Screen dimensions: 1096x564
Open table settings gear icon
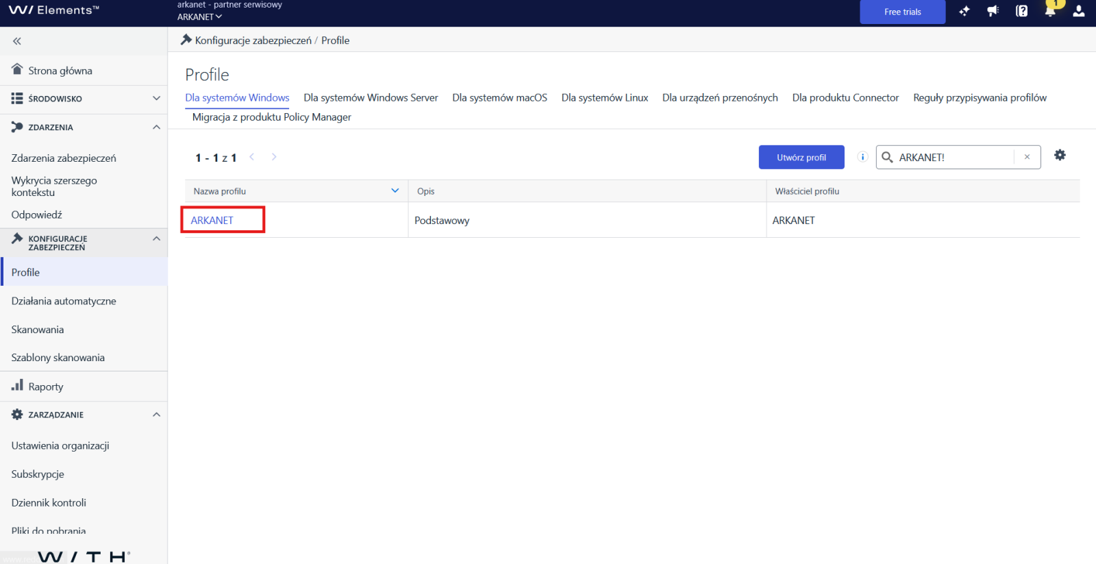click(1060, 156)
